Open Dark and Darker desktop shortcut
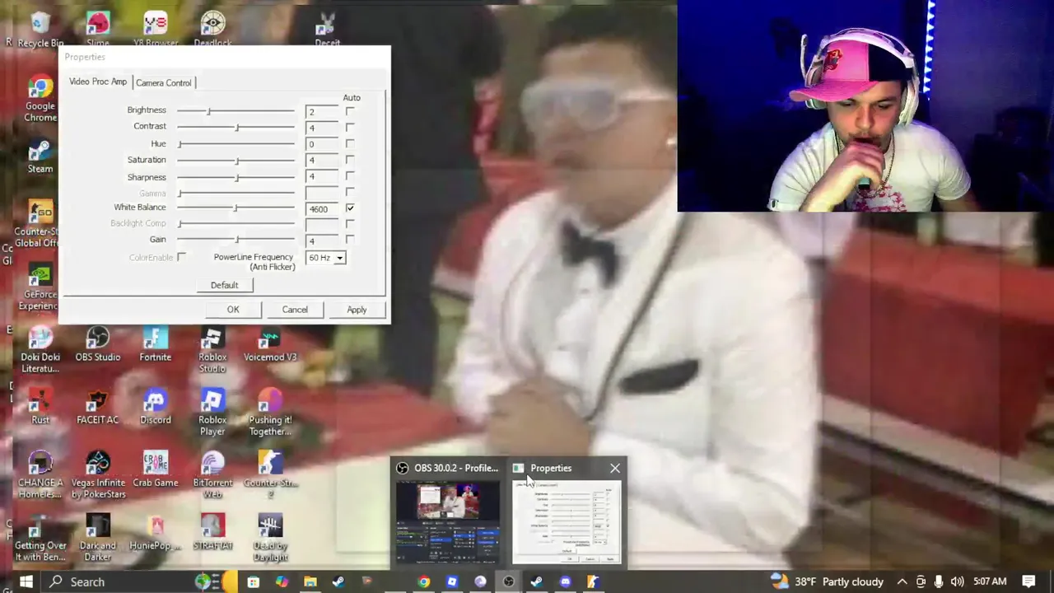Image resolution: width=1054 pixels, height=593 pixels. tap(97, 538)
